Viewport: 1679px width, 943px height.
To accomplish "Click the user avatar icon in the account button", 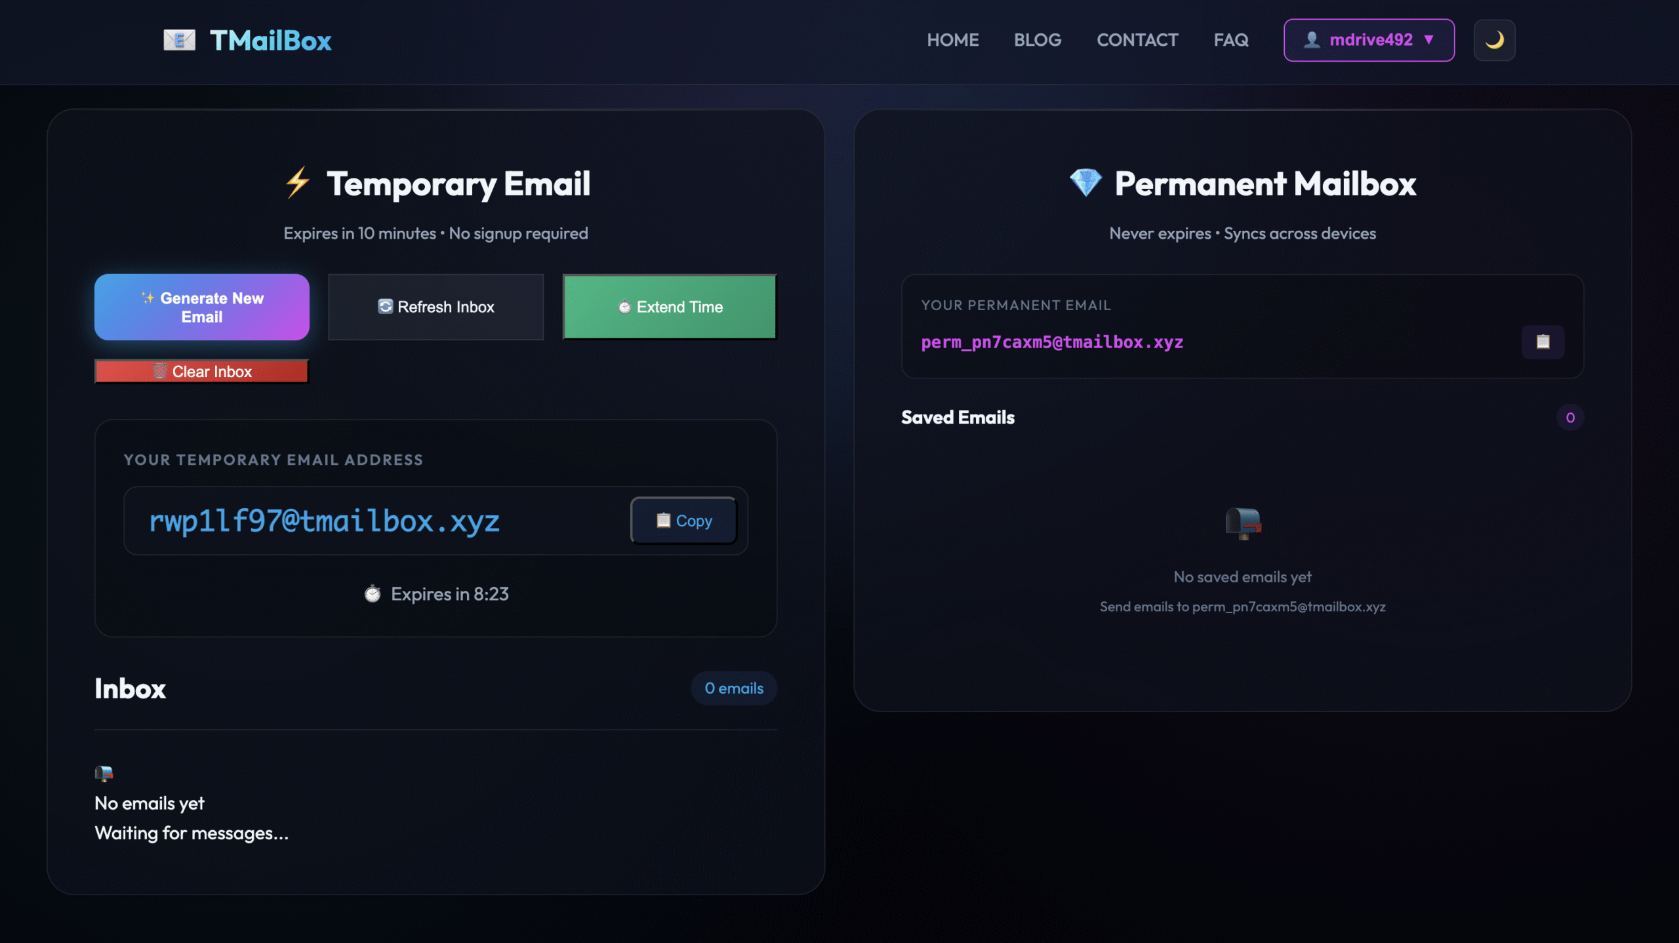I will coord(1310,40).
